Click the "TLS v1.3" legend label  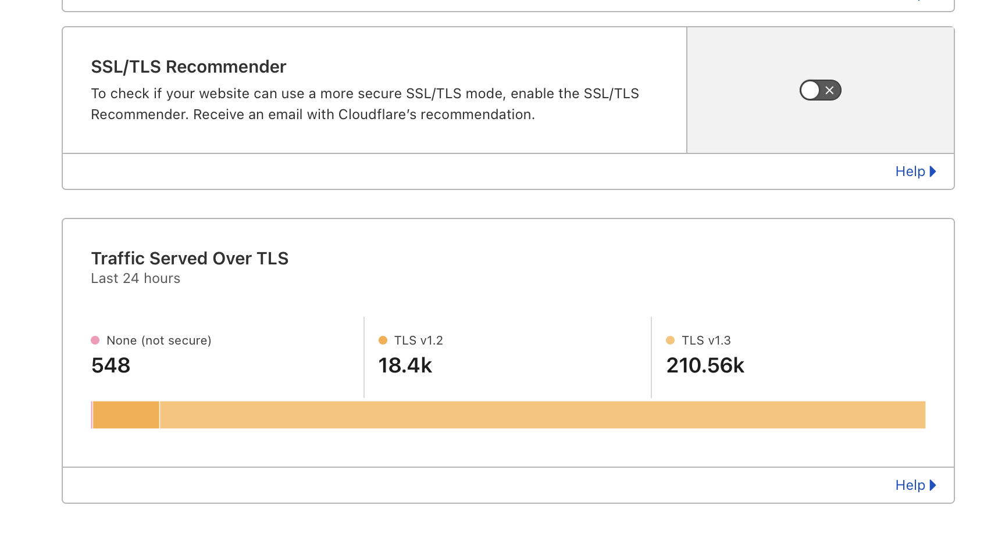click(706, 340)
